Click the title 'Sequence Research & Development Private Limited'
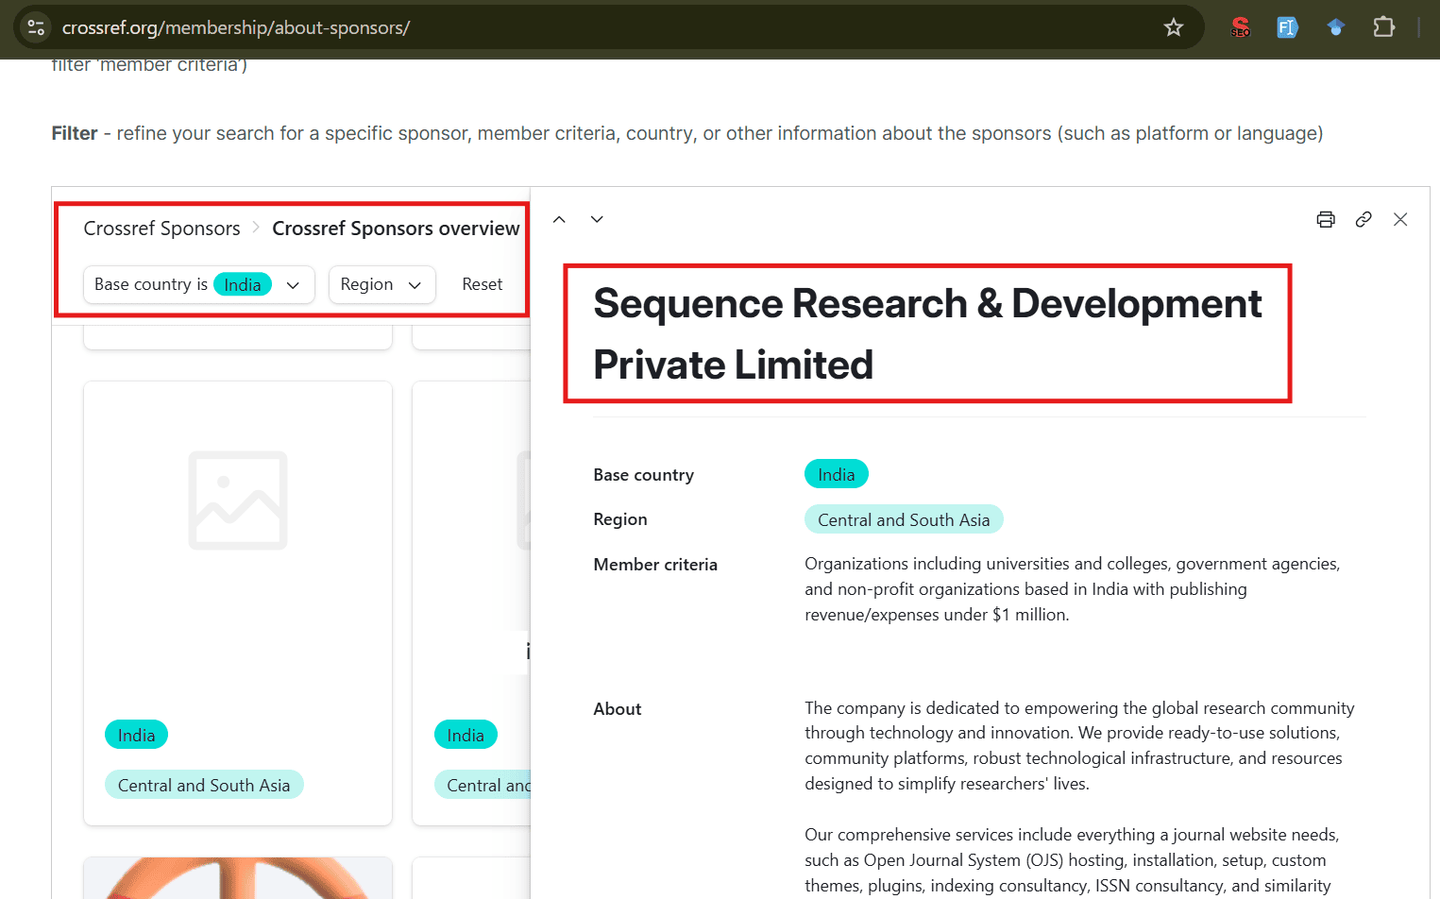 pos(927,334)
